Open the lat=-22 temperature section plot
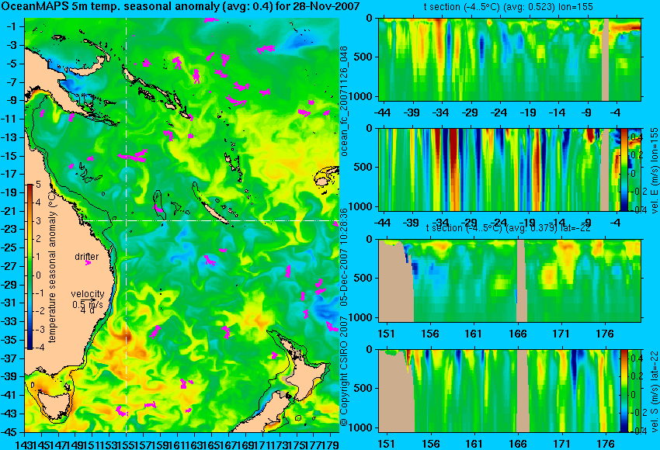This screenshot has width=660, height=450. tap(509, 281)
